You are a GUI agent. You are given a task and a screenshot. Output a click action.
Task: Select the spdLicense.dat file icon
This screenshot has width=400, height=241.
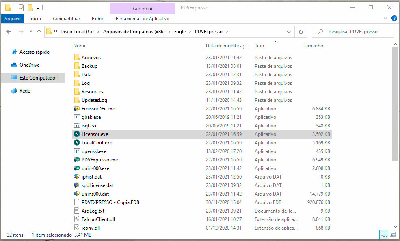pyautogui.click(x=76, y=185)
